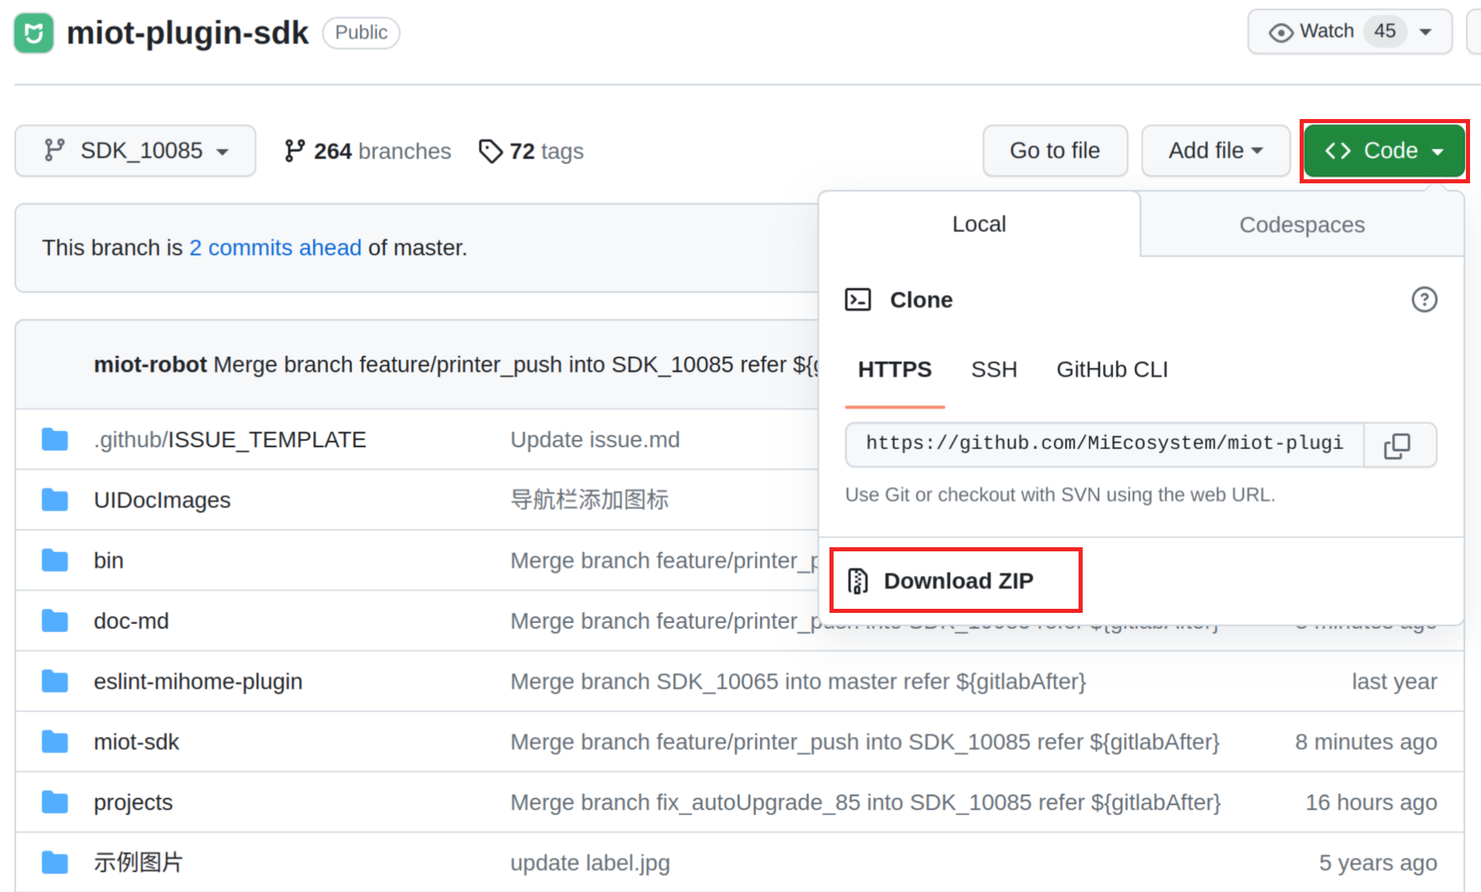Open the 示例图片 folder

[x=138, y=863]
